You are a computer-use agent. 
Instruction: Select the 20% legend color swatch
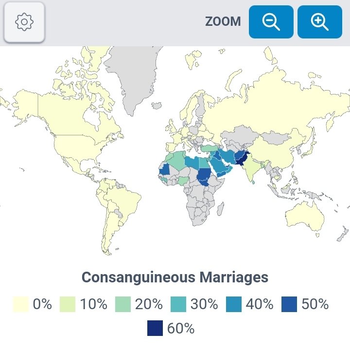[x=123, y=304]
